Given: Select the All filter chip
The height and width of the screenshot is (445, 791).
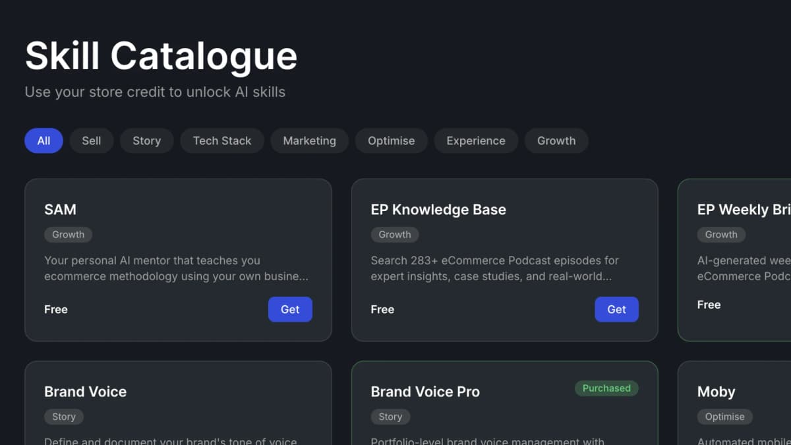Looking at the screenshot, I should coord(43,140).
